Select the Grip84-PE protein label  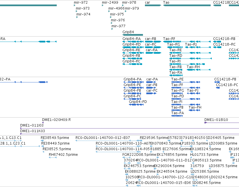coord(132,85)
